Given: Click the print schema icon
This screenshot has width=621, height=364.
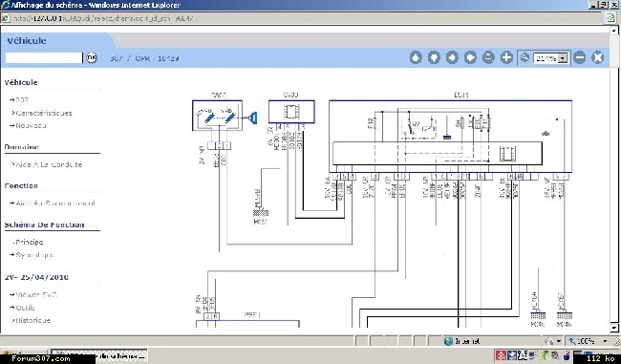Looking at the screenshot, I should coord(488,58).
